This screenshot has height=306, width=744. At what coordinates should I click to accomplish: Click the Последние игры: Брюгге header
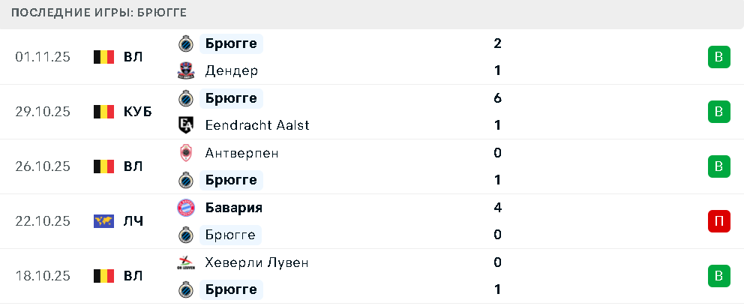pos(99,13)
